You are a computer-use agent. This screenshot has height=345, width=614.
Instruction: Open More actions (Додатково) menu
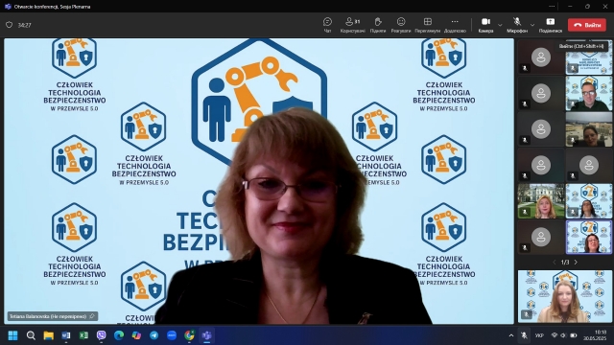point(455,25)
